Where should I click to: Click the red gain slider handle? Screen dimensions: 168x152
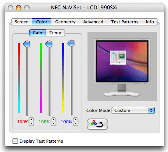point(27,44)
